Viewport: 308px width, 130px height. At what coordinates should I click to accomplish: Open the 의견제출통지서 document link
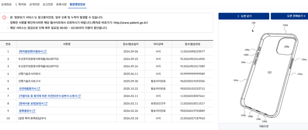click(28, 89)
